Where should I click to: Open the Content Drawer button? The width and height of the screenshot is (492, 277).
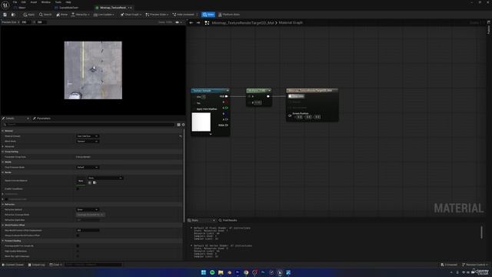13,265
